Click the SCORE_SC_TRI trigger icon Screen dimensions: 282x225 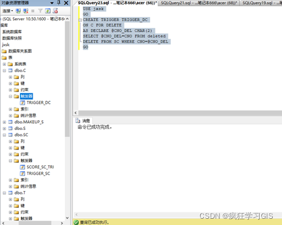coord(22,167)
